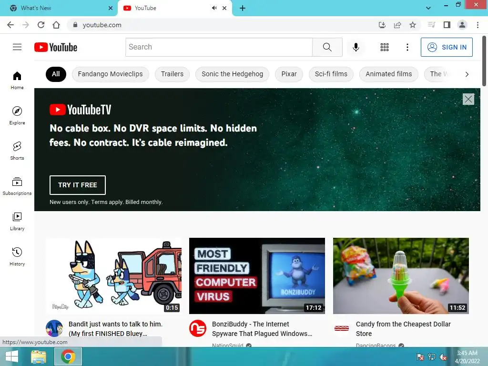
Task: Click TRY IT FREE button
Action: pyautogui.click(x=78, y=185)
